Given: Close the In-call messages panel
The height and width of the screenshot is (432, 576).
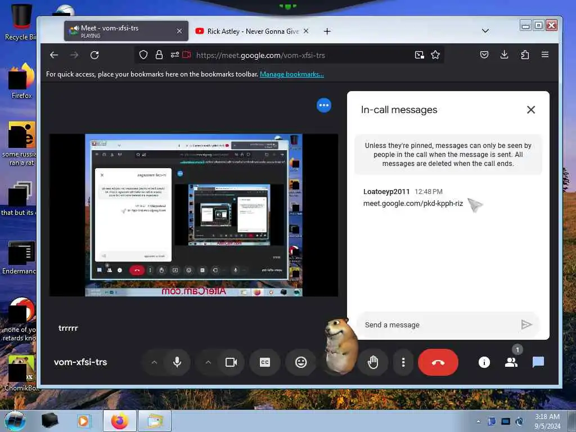Looking at the screenshot, I should coord(531,110).
